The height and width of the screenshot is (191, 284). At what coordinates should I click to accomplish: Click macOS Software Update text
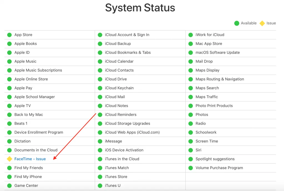(218, 52)
